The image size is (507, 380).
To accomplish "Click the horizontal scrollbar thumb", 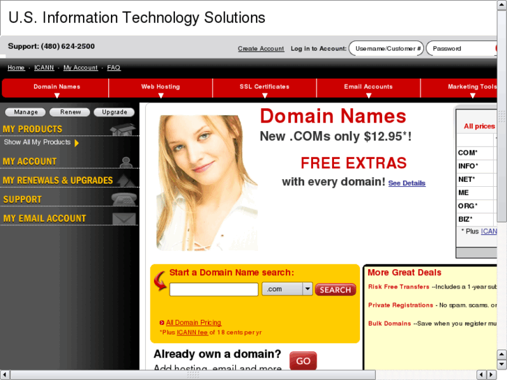I will click(193, 375).
